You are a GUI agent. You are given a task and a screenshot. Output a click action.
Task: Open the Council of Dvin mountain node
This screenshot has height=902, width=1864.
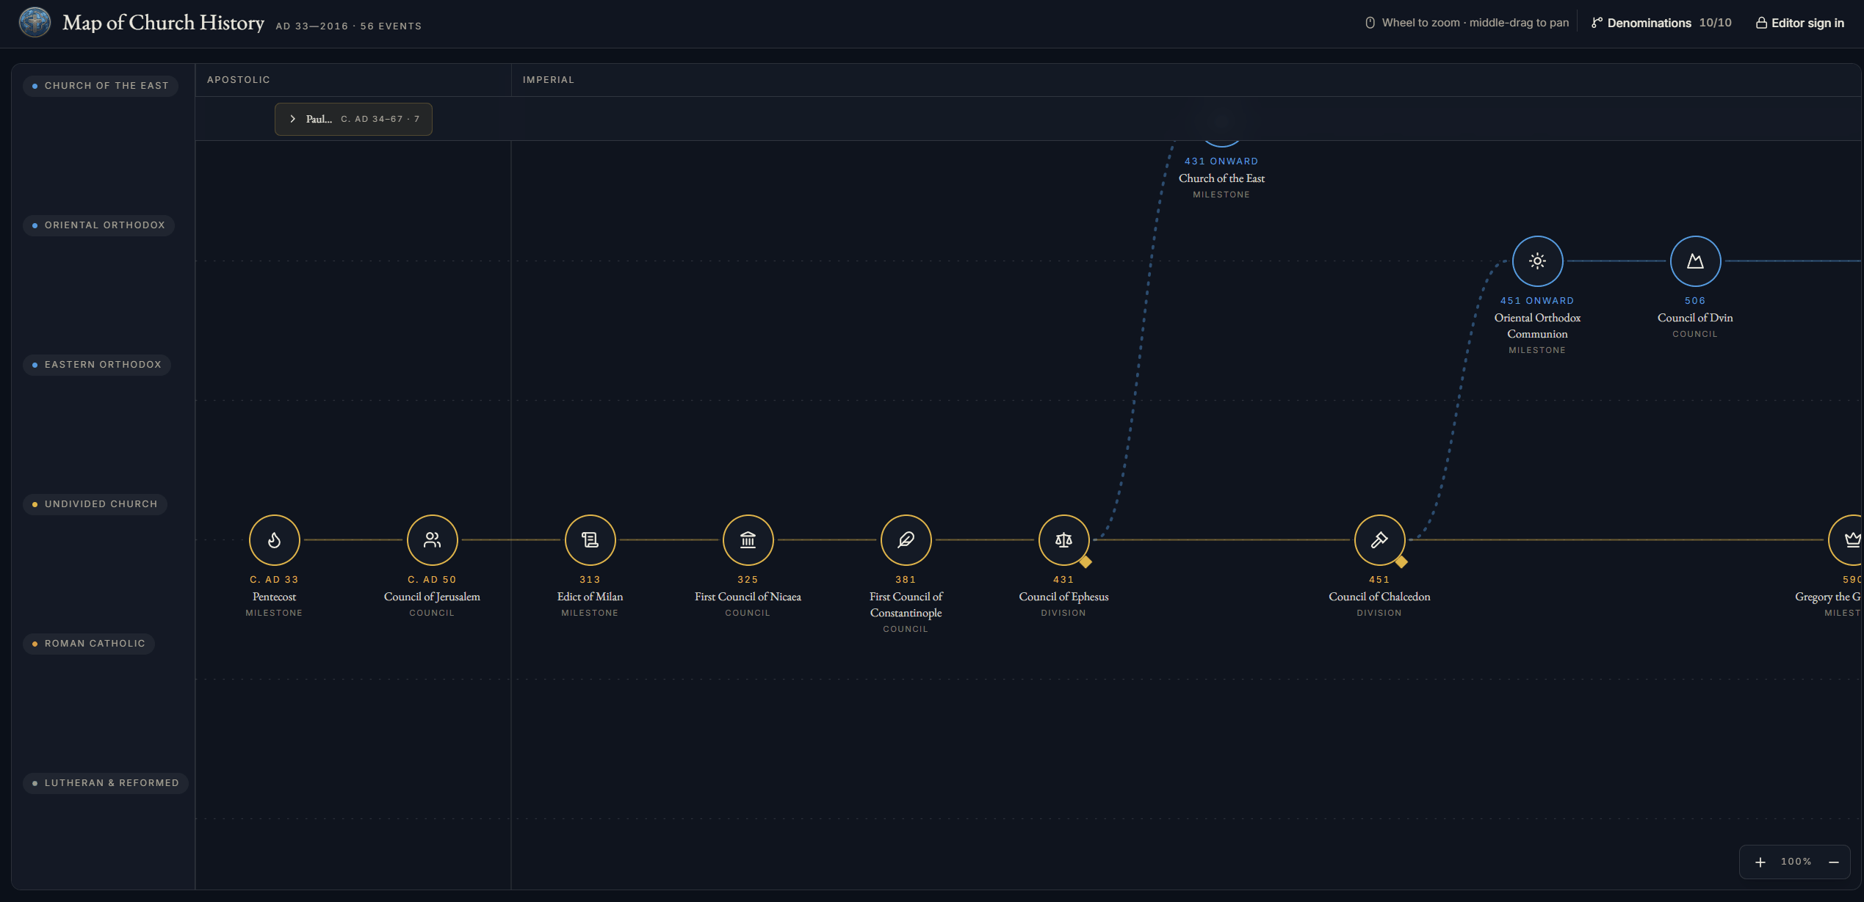(1695, 261)
